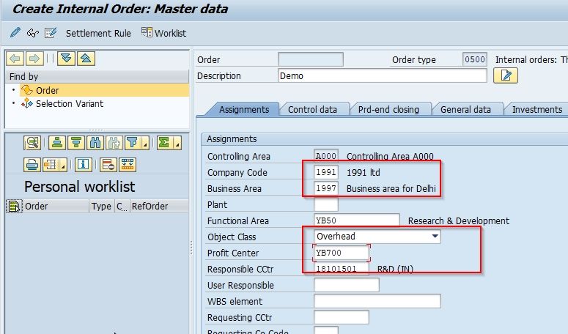
Task: Click the Description field containing Demo
Action: [382, 75]
